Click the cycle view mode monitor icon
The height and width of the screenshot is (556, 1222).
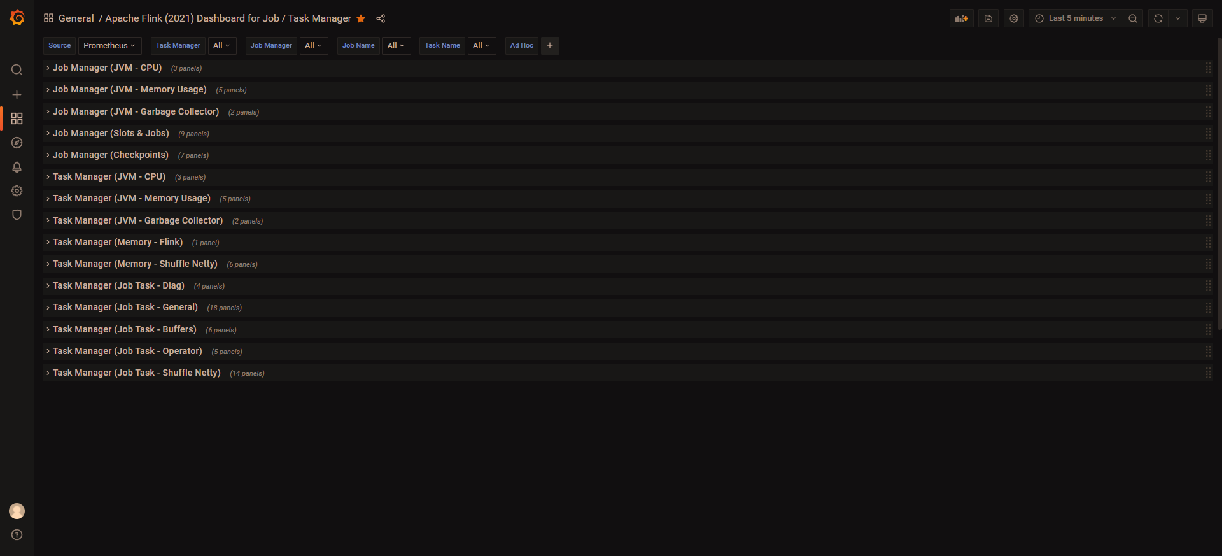(x=1202, y=18)
